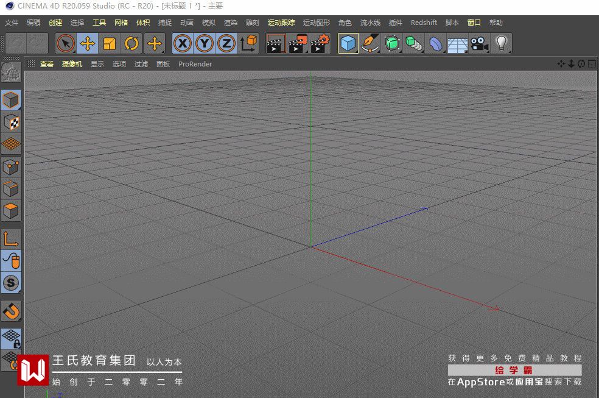Open Bend deformer icon
The width and height of the screenshot is (599, 398).
[x=435, y=43]
